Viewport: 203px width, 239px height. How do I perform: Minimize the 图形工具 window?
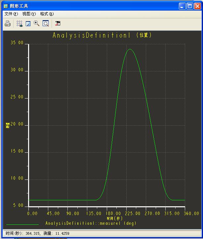[182, 6]
